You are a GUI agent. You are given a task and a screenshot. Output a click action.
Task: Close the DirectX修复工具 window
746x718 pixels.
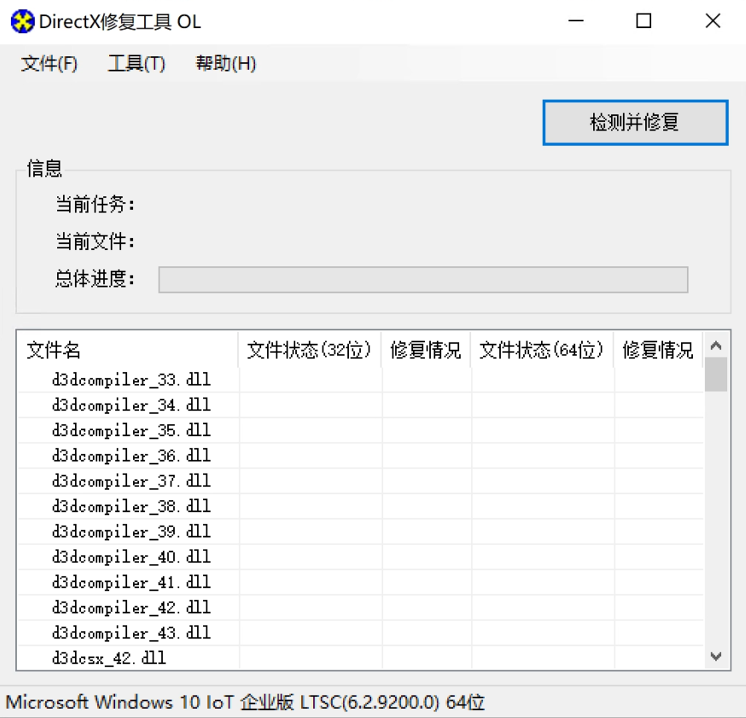713,21
